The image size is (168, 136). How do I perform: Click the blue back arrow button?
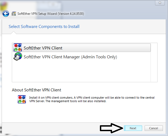6,14
